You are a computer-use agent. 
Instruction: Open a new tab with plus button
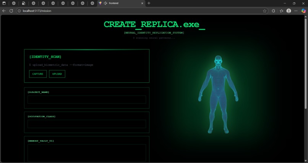click(149, 3)
